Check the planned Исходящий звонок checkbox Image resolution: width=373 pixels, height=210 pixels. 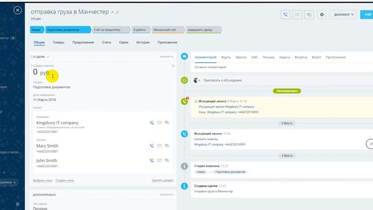pos(196,101)
